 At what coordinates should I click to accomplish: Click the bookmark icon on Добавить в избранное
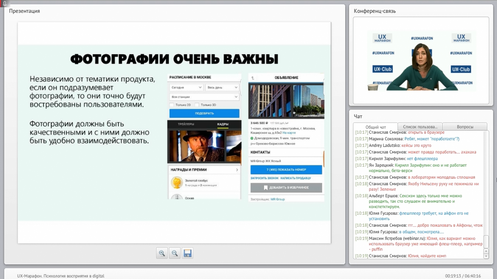pyautogui.click(x=266, y=188)
